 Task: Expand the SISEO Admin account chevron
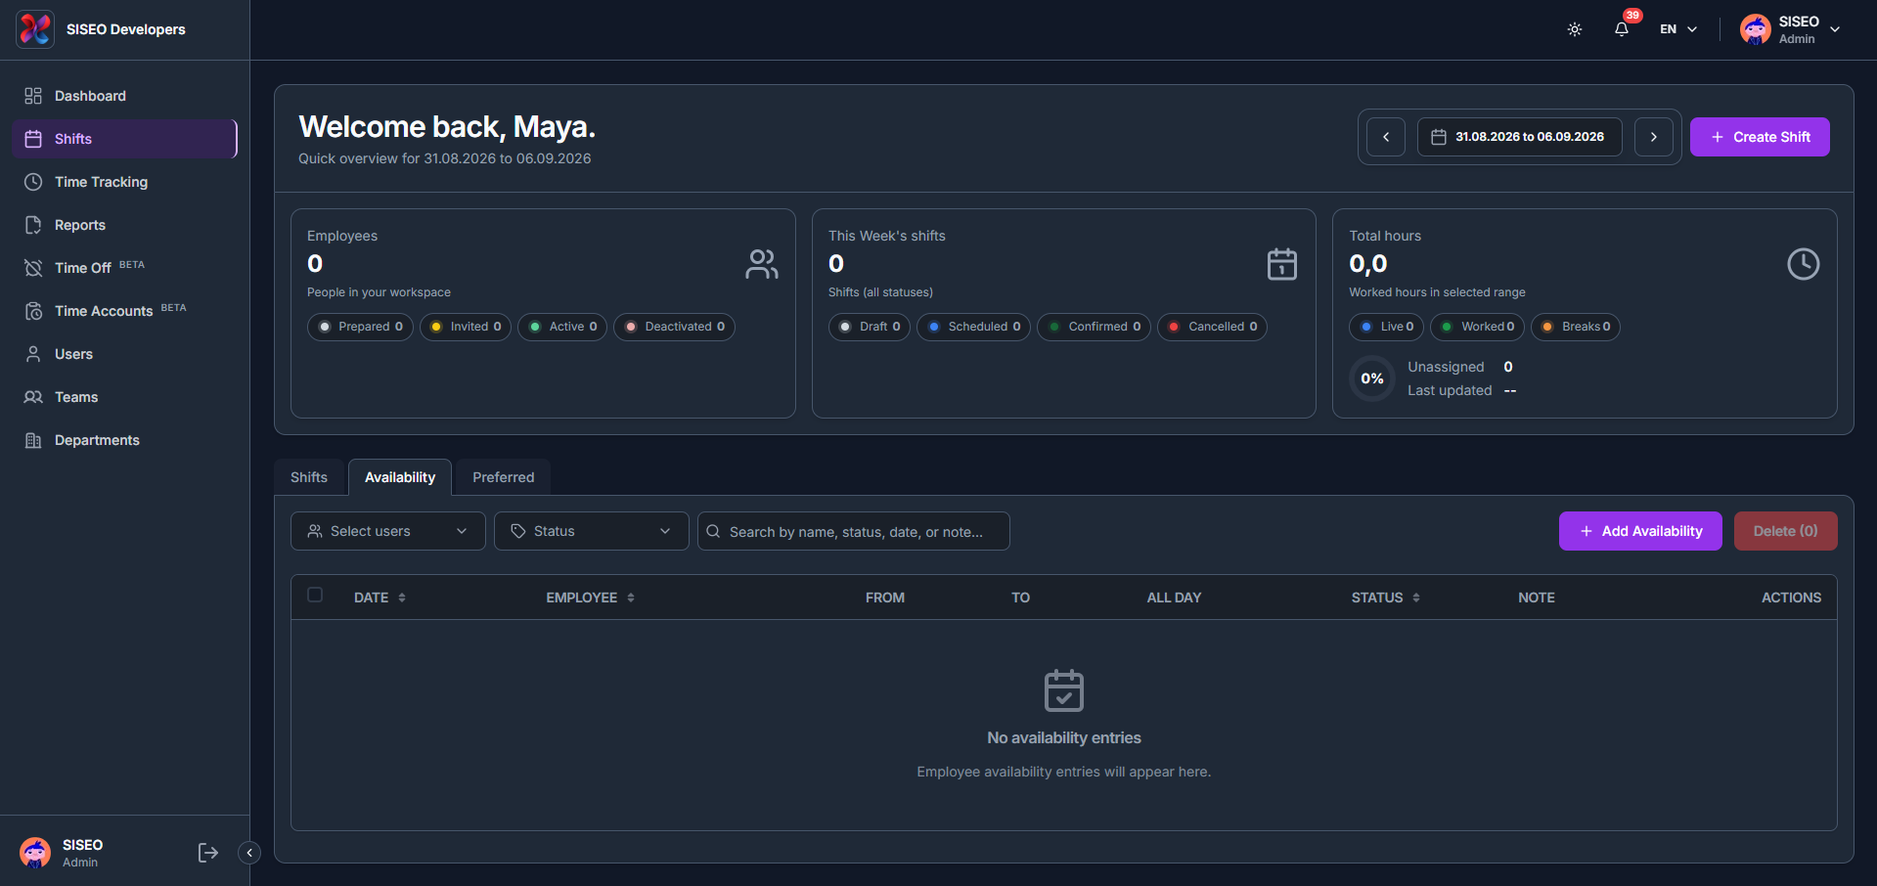click(1835, 29)
